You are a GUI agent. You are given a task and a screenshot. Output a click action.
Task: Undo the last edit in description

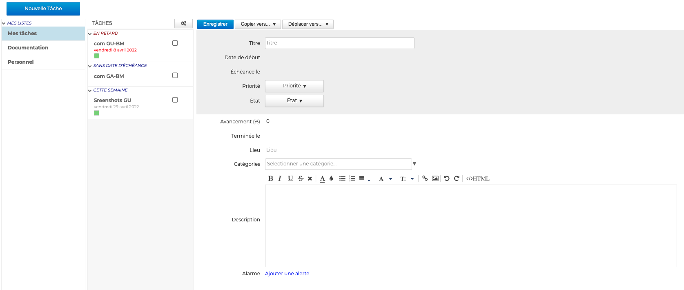(447, 178)
